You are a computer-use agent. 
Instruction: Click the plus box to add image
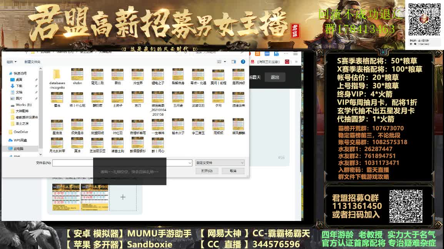coord(123,197)
